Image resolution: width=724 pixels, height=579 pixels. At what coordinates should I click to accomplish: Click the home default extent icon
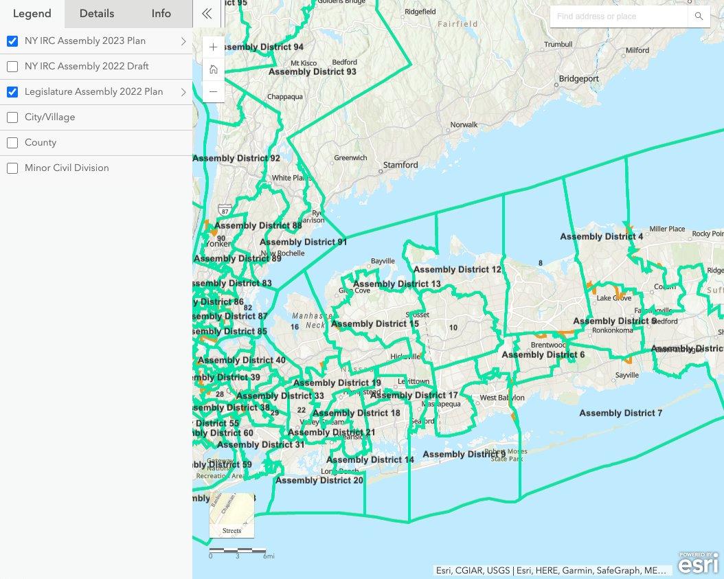213,69
